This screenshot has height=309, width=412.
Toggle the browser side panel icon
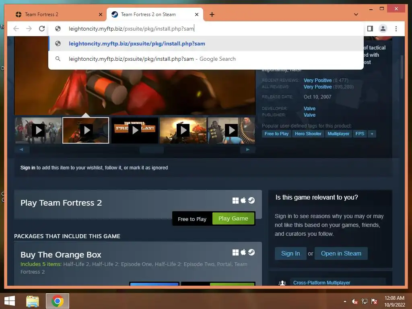tap(370, 29)
